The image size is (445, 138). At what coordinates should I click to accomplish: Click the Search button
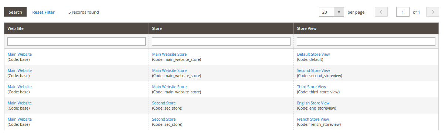click(15, 12)
